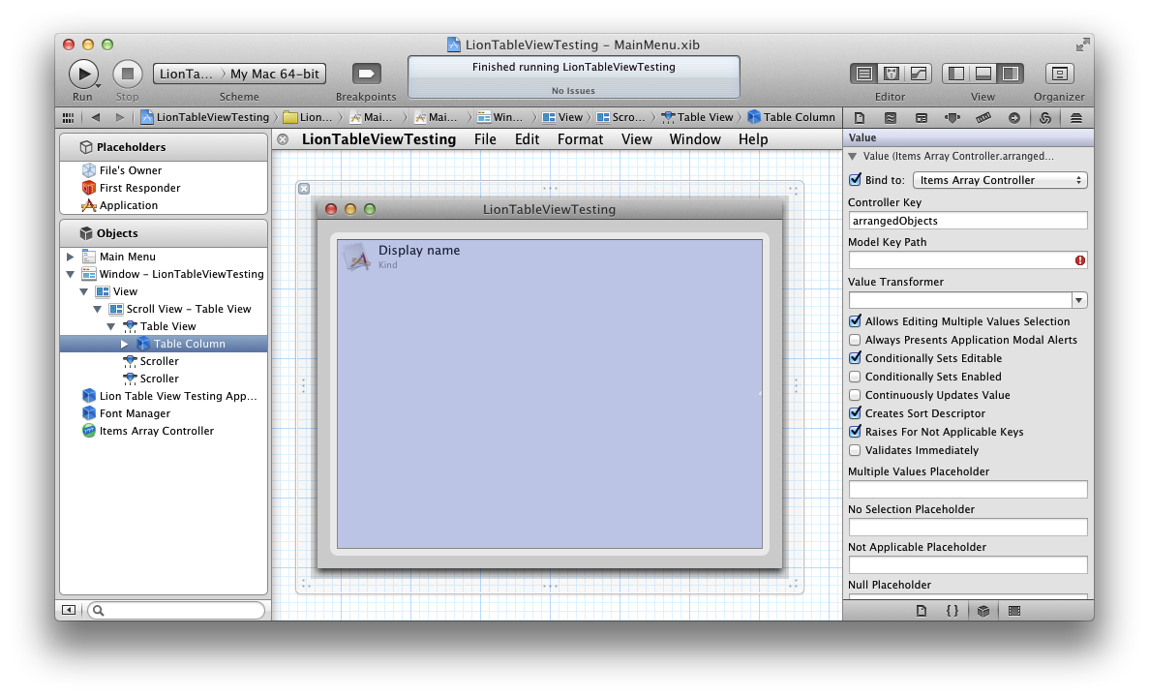
Task: Open the Value Transformer dropdown arrow
Action: click(1078, 300)
